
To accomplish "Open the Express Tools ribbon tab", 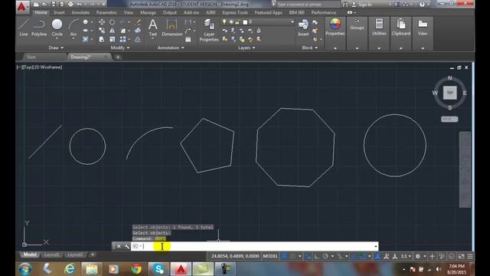I will [235, 12].
